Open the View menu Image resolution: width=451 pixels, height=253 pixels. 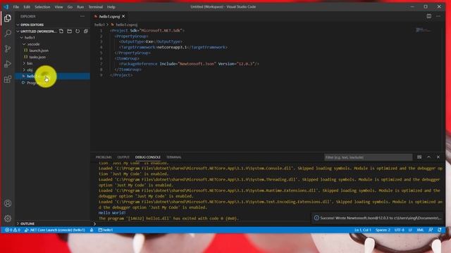[58, 7]
